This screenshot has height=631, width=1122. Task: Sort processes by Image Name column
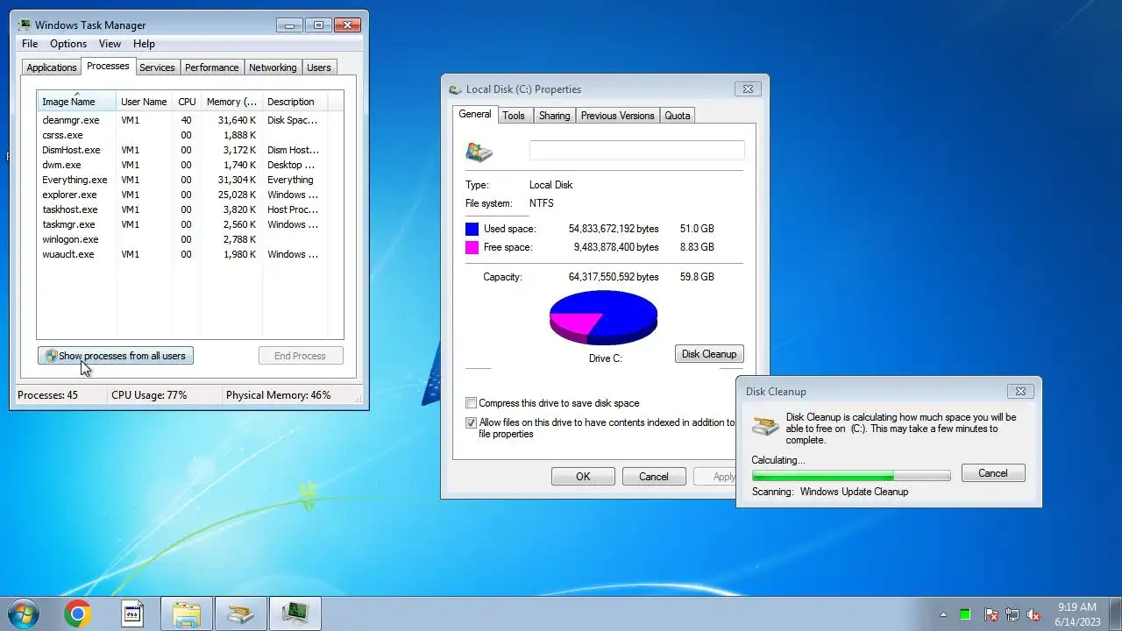point(76,102)
